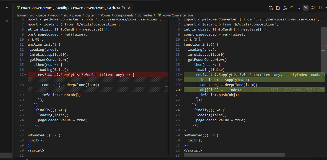Screen dimensions: 327x160
Task: Click 'function init() {' in right pane
Action: tap(201, 45)
